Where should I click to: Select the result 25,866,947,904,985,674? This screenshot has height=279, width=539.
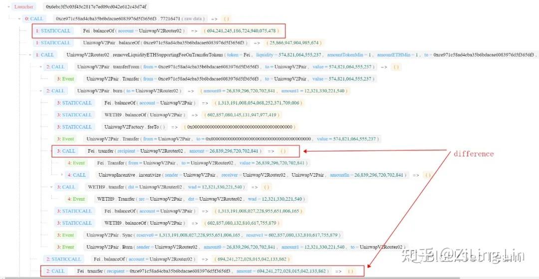click(x=294, y=42)
